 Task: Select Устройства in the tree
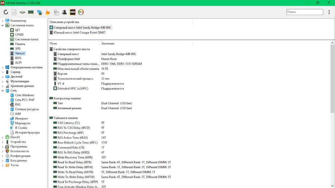18,142
